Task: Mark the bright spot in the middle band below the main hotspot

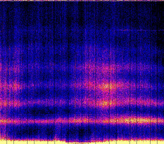Action: 105,103
